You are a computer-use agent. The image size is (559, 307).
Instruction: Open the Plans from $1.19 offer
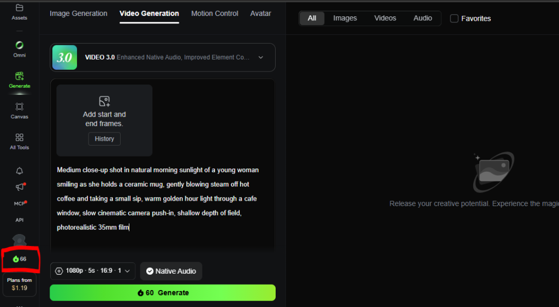coord(19,284)
